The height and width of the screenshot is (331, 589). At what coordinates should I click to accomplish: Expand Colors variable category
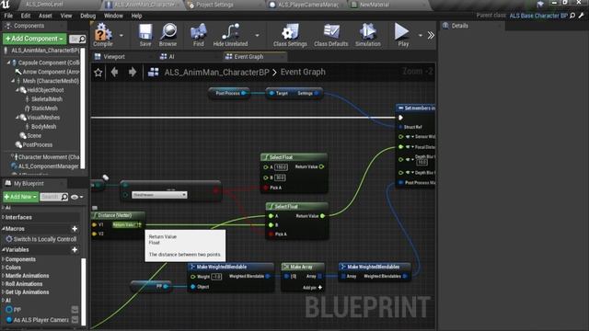(3, 268)
